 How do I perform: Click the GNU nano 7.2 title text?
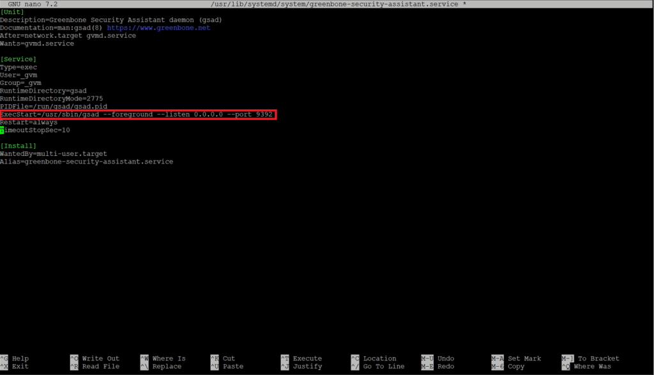(x=33, y=4)
